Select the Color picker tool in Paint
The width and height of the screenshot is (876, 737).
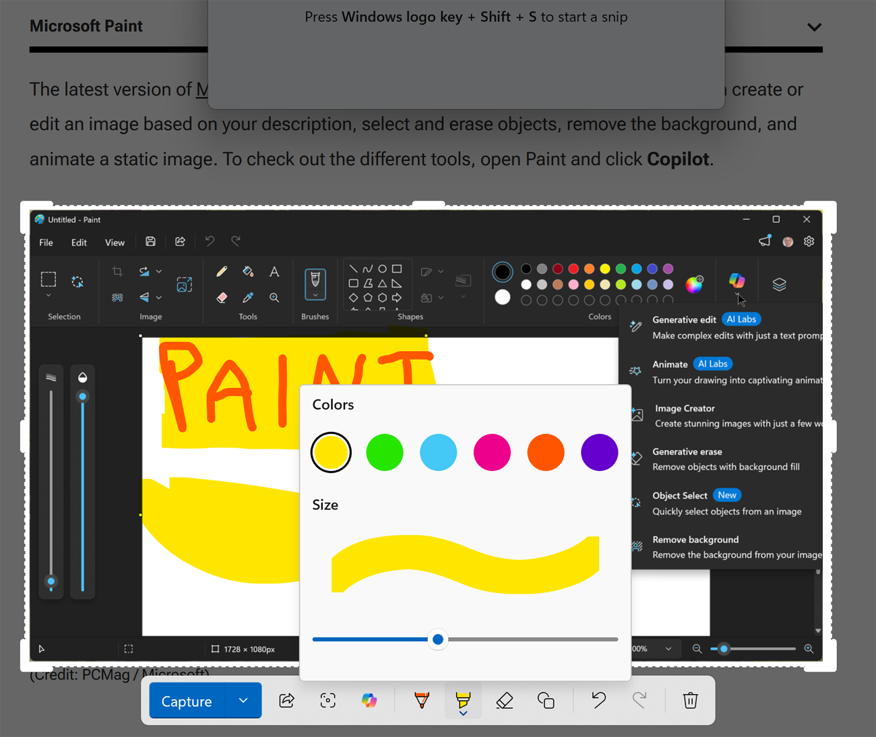[x=248, y=297]
